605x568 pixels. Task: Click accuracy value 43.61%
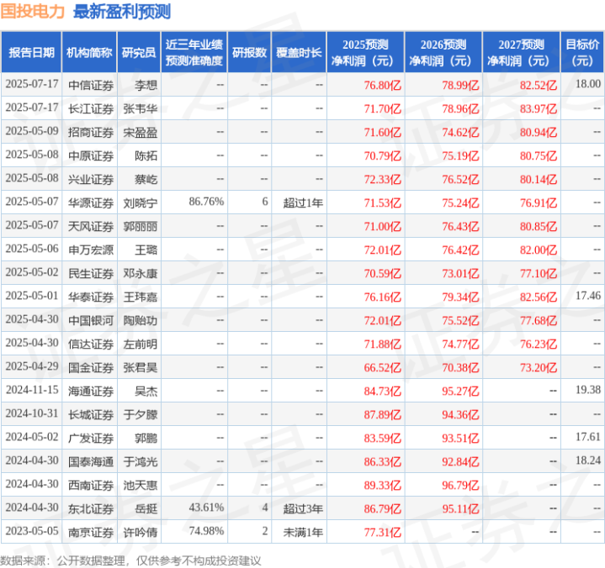[206, 508]
